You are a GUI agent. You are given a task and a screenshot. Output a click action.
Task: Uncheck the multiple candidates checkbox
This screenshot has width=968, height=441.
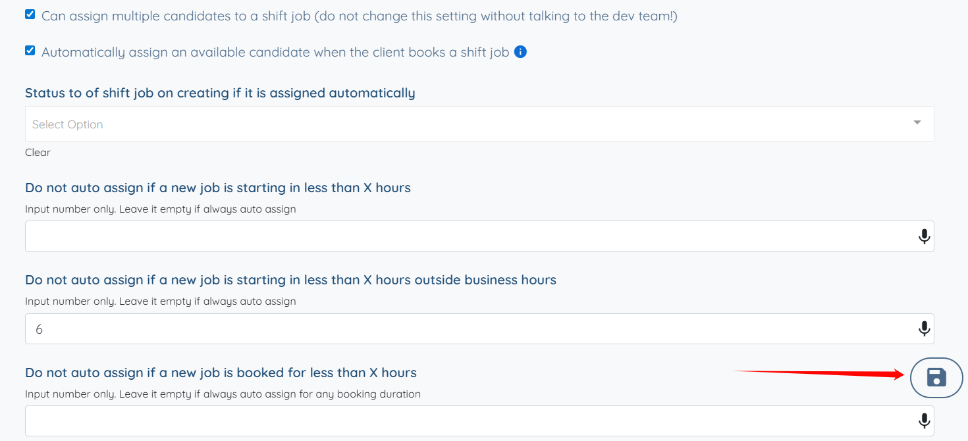pyautogui.click(x=30, y=14)
